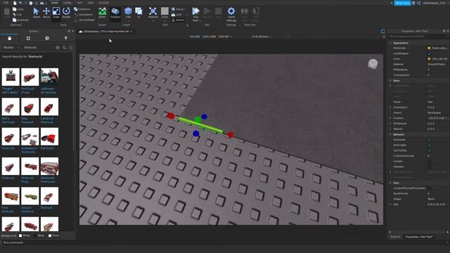Image resolution: width=450 pixels, height=253 pixels.
Task: Open the TEST ribbon tab
Action: click(79, 3)
